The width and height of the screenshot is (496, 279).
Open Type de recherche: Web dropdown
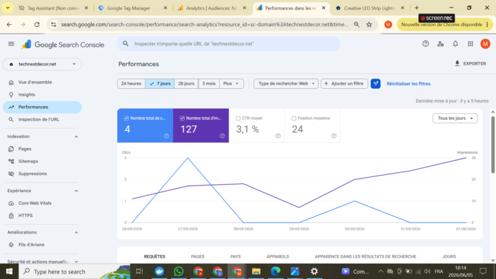coord(286,83)
